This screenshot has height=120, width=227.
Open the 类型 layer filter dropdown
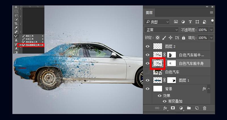(x=157, y=22)
